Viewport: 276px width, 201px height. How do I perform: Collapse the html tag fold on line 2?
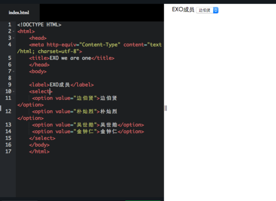14,31
